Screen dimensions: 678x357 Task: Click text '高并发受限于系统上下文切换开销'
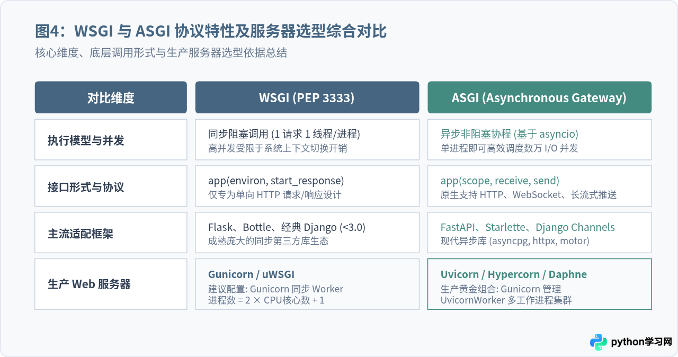278,148
